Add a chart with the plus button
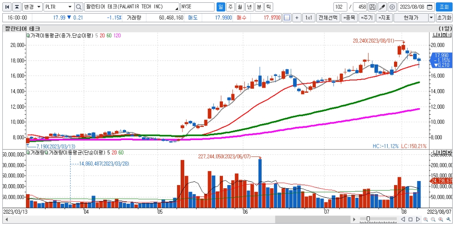The width and height of the screenshot is (455, 226). [x=297, y=18]
